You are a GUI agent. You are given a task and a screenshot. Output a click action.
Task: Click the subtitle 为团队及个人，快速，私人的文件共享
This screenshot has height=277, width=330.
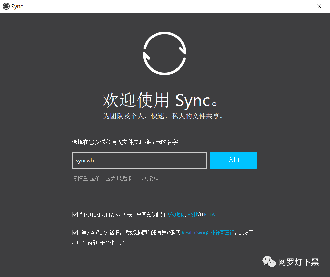coord(164,116)
